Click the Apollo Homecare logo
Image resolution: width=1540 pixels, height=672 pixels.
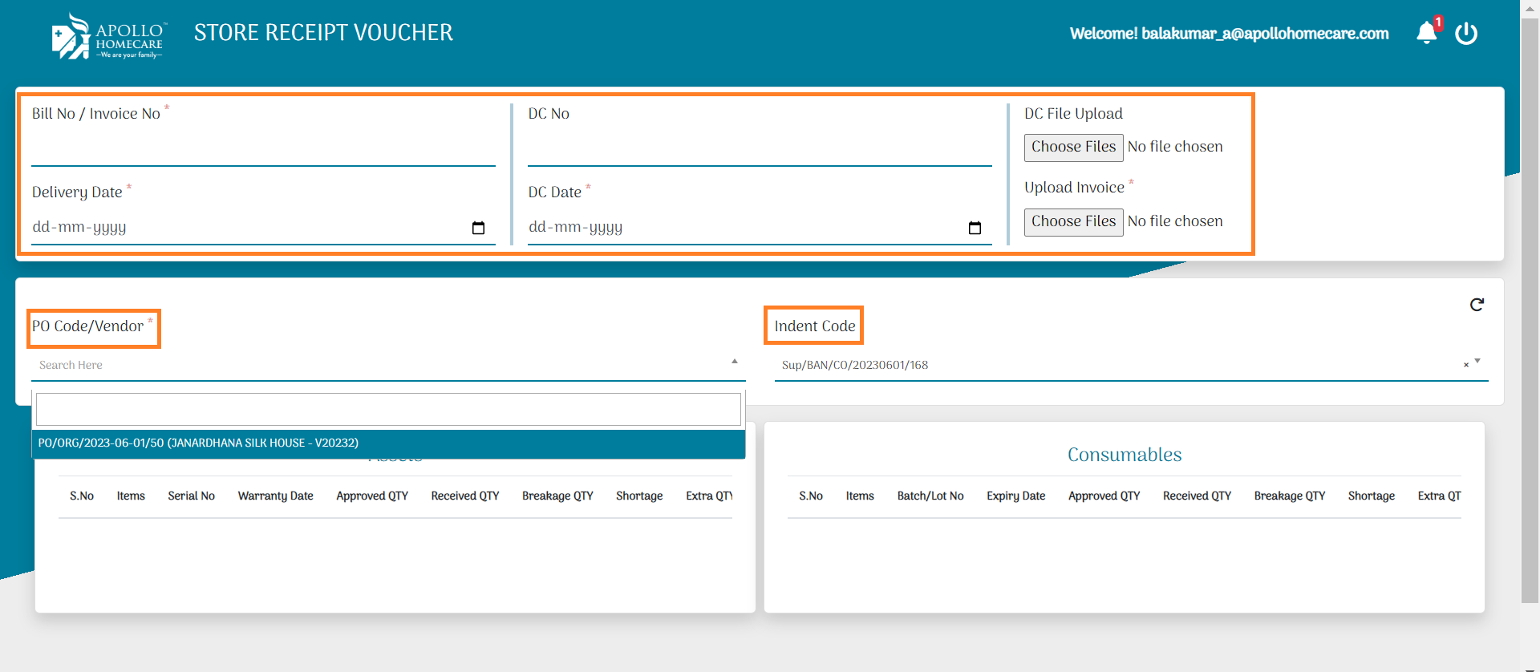coord(107,37)
